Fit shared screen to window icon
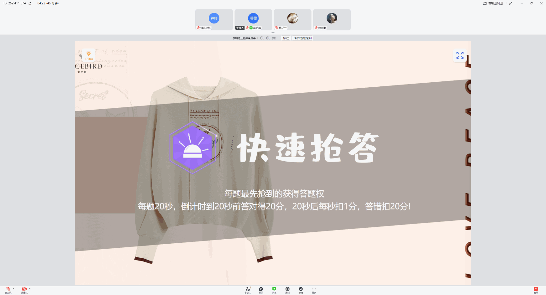The width and height of the screenshot is (546, 295). pos(274,38)
